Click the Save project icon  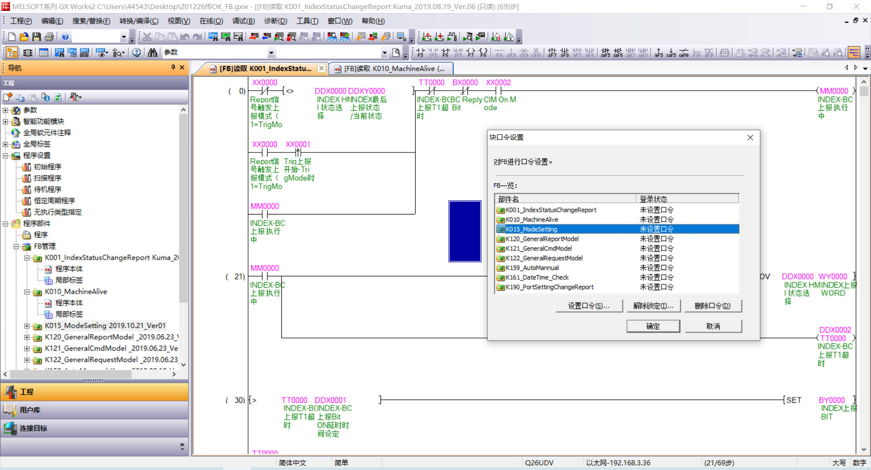tap(37, 37)
